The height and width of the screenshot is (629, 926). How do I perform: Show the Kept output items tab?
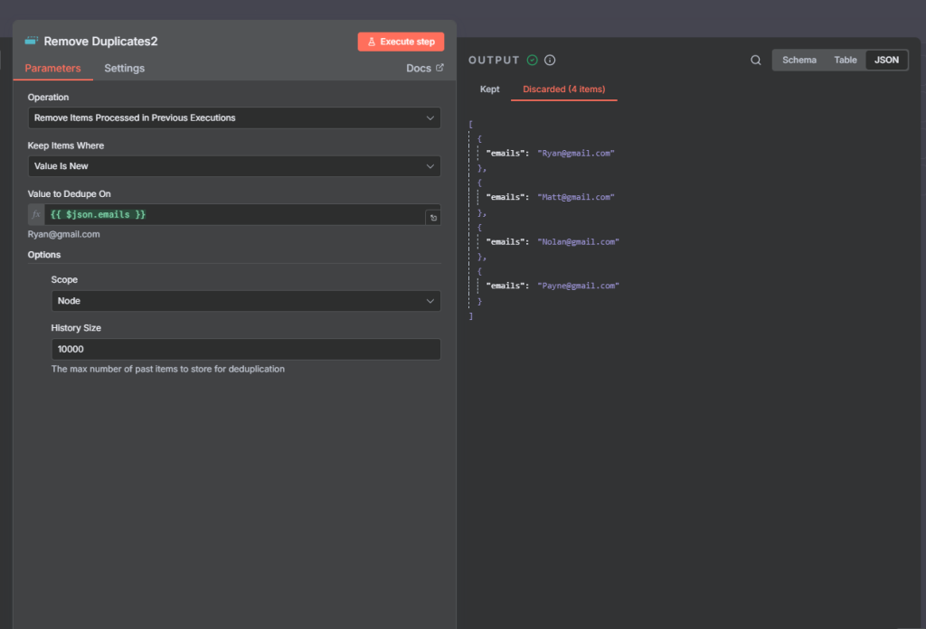click(489, 89)
